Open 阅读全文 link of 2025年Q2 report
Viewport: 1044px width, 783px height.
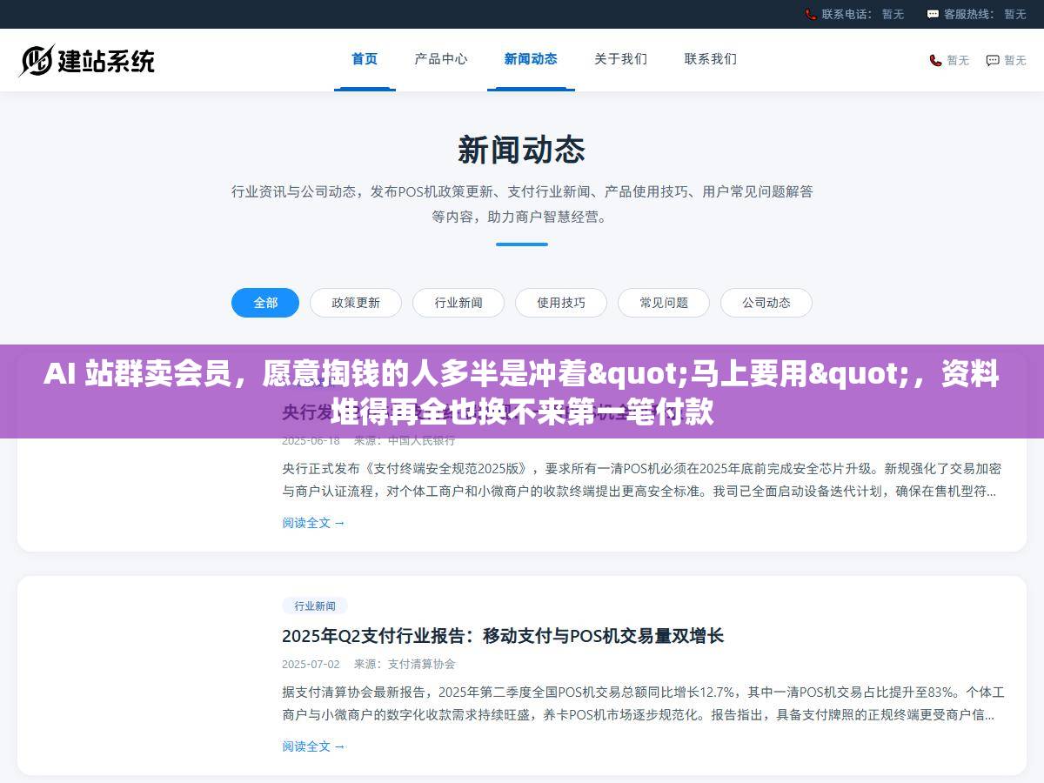pos(313,746)
